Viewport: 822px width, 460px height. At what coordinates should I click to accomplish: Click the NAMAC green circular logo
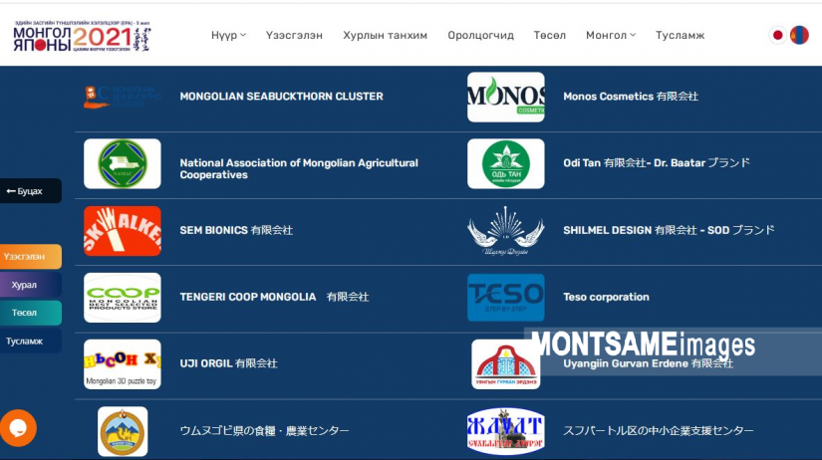click(x=123, y=163)
